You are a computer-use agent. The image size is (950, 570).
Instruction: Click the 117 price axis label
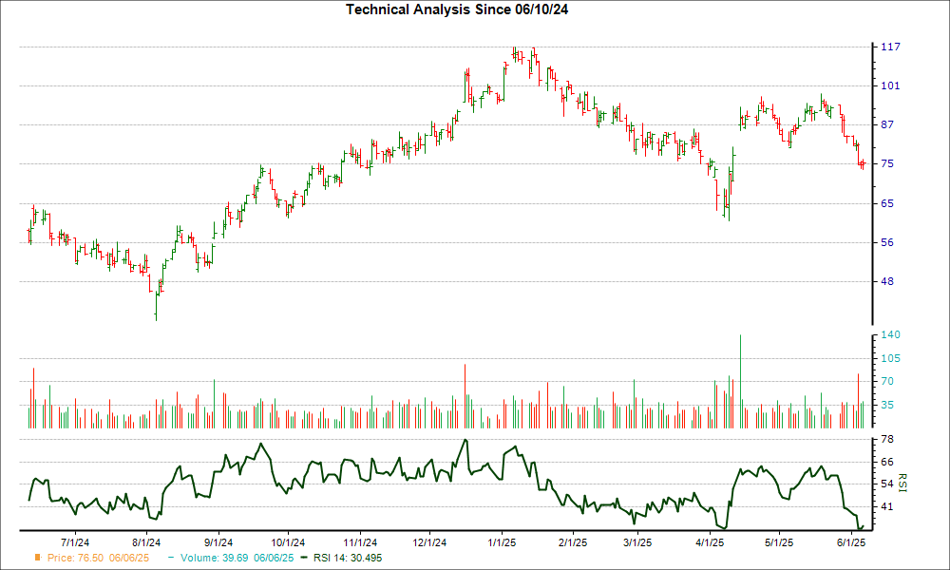tap(890, 47)
